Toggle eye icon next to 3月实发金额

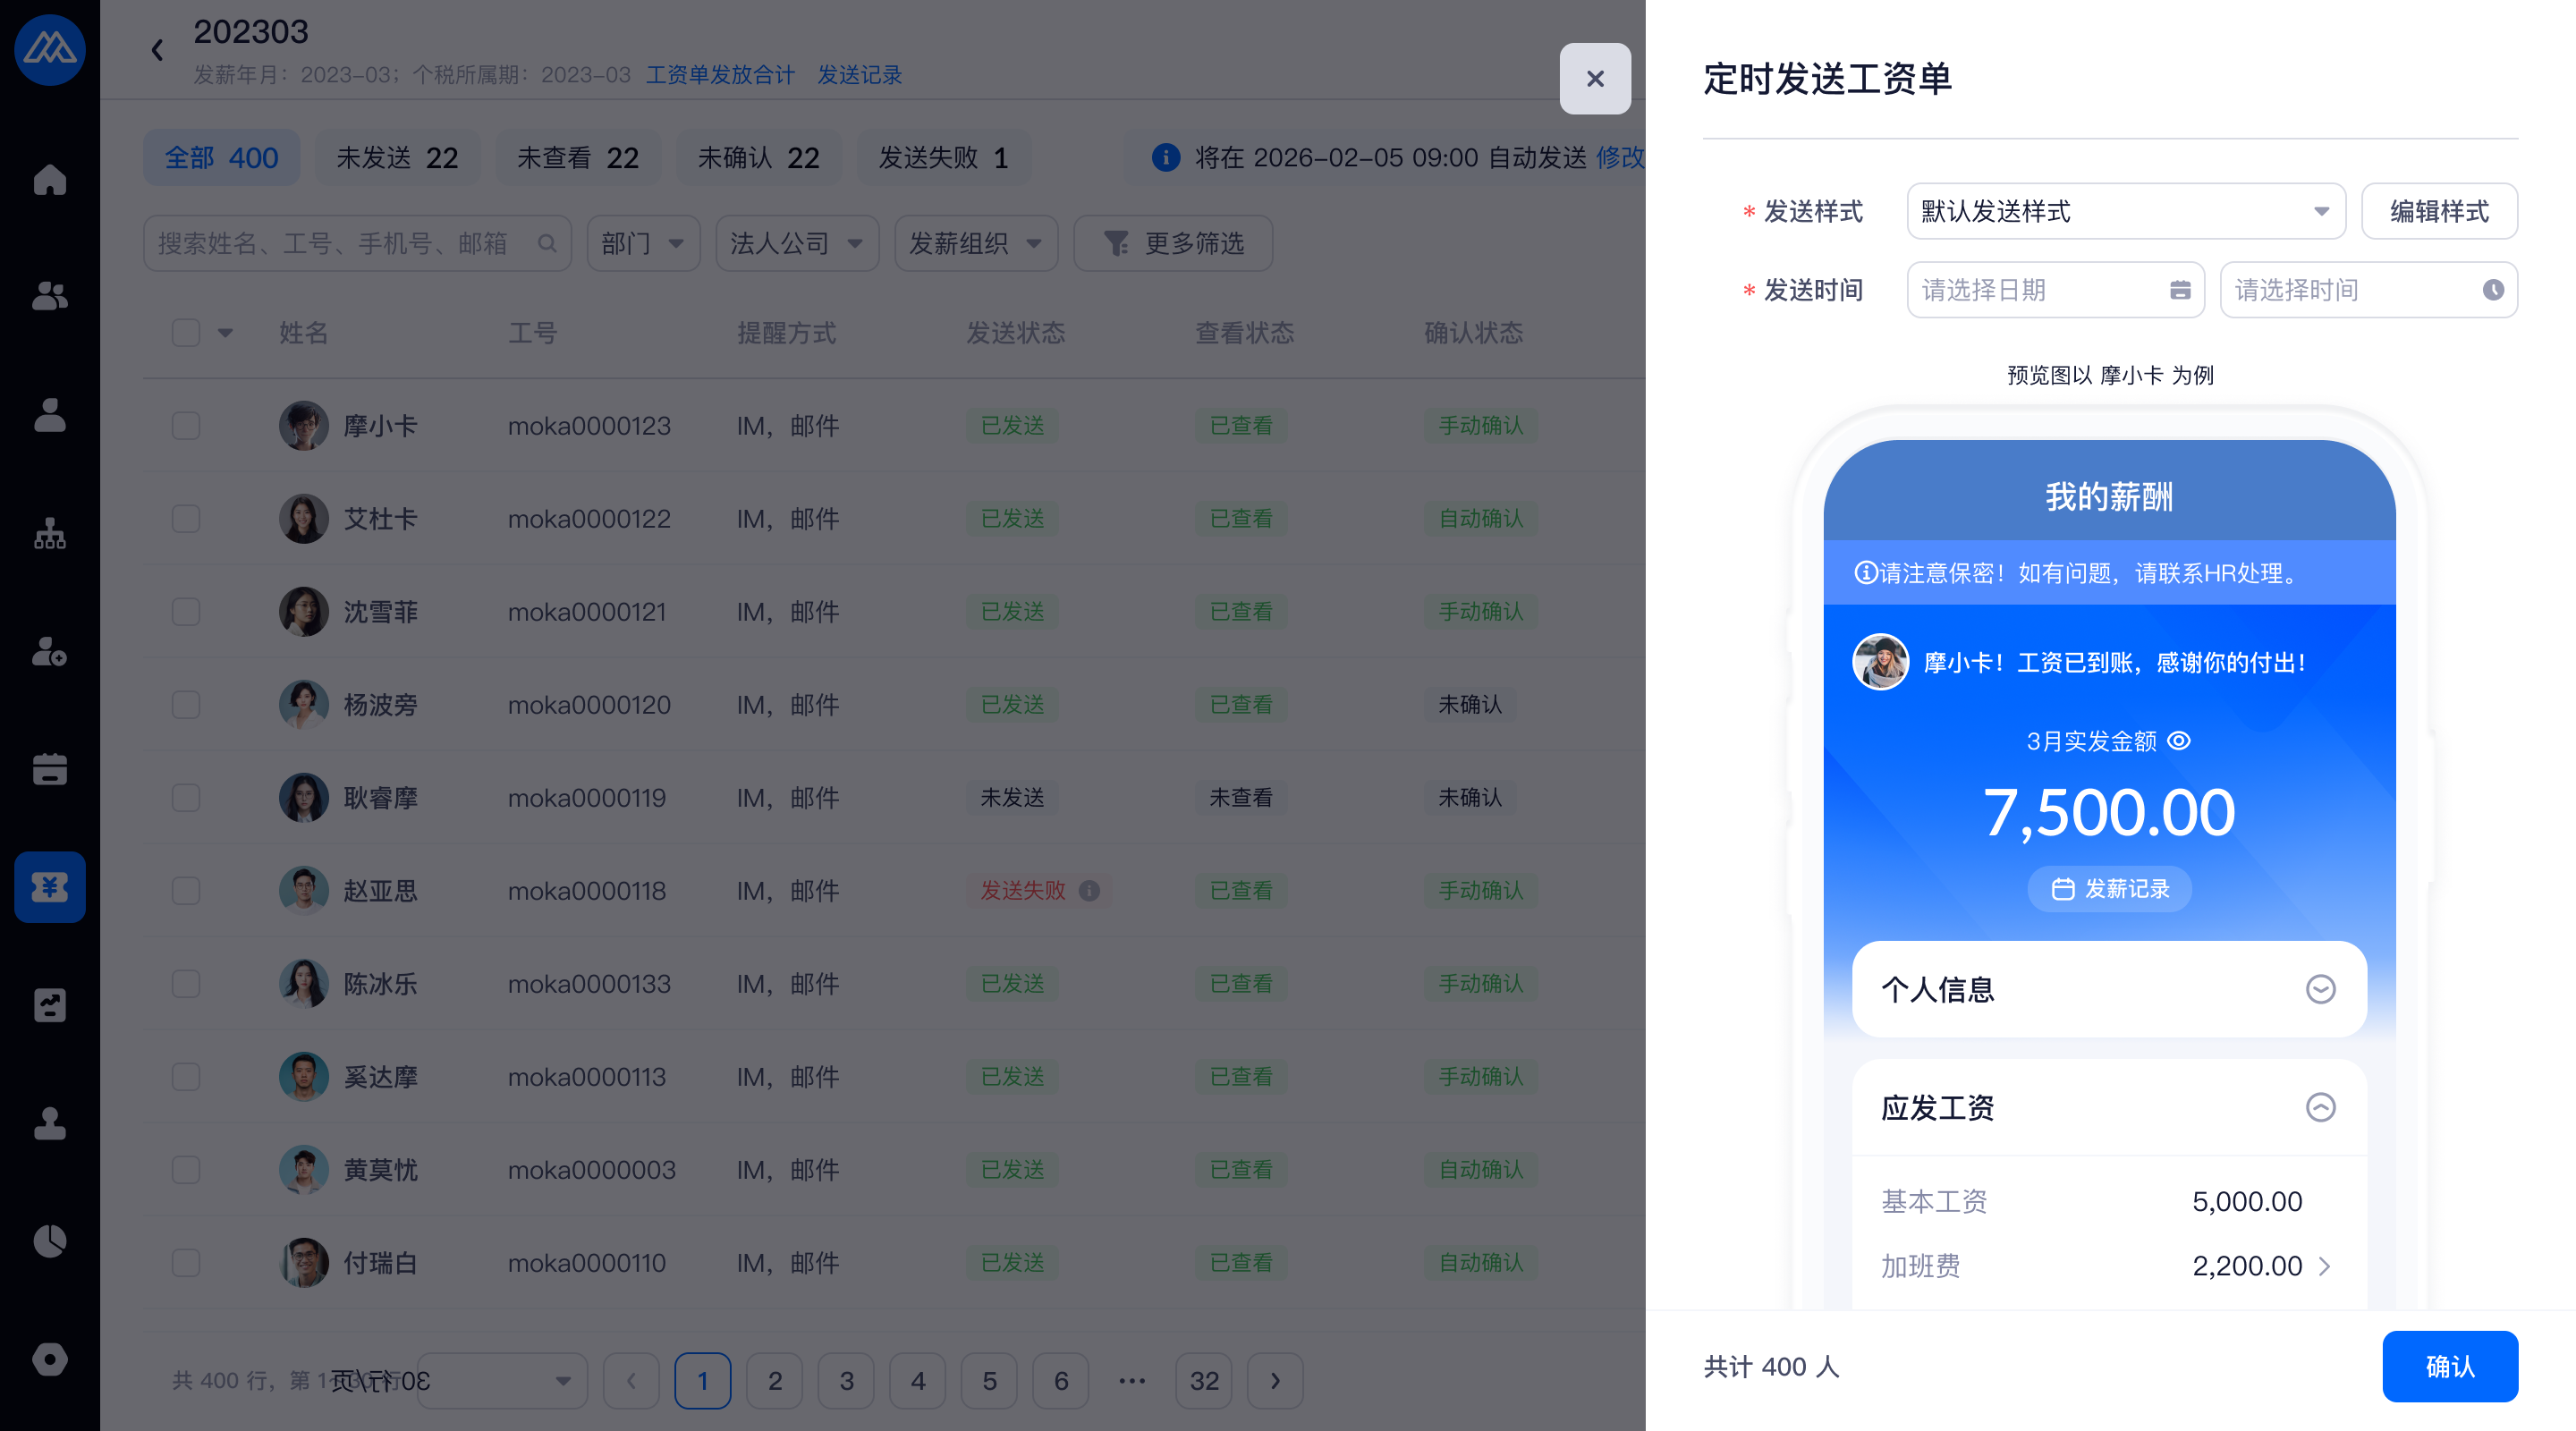pyautogui.click(x=2179, y=741)
